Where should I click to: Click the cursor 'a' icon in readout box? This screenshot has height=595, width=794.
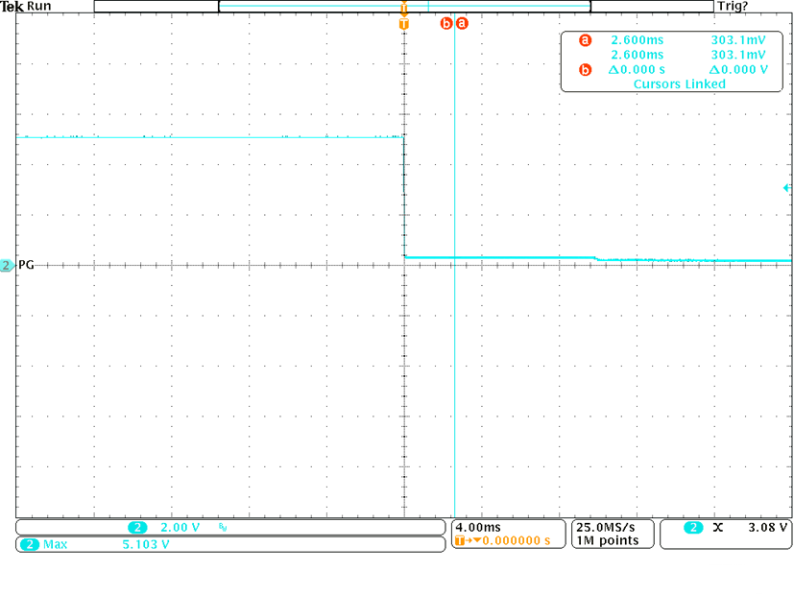585,41
